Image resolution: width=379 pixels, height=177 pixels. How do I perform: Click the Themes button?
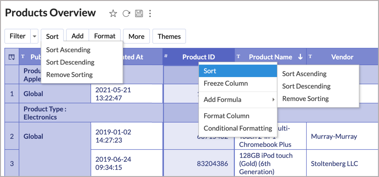click(169, 36)
